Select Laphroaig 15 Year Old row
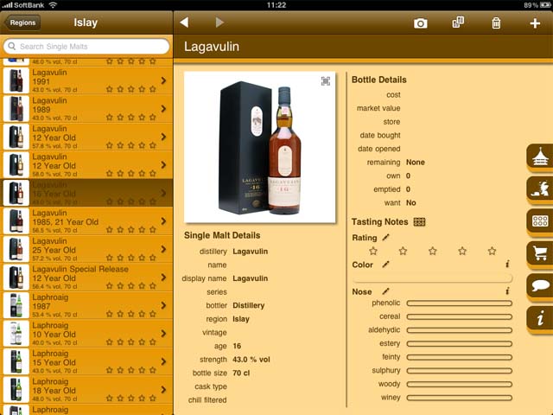 86,361
